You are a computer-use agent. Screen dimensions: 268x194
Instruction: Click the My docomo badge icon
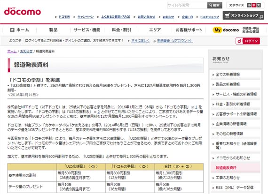(217, 30)
